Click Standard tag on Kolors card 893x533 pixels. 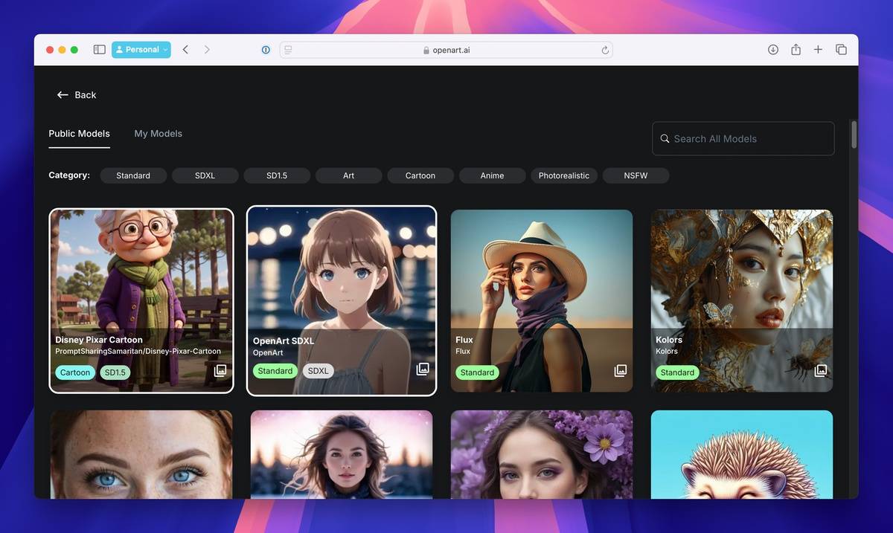pyautogui.click(x=677, y=372)
